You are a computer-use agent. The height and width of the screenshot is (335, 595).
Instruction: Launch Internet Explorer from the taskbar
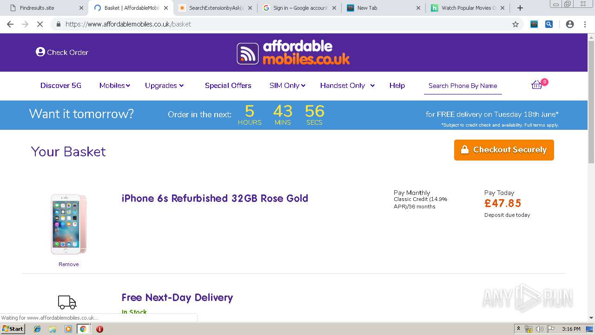[37, 329]
